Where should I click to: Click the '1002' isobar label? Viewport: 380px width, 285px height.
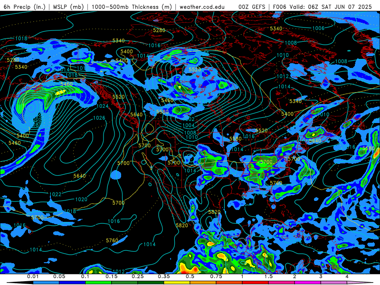(x=189, y=119)
